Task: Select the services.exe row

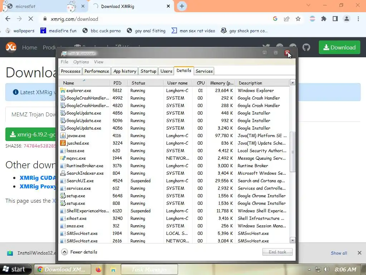Action: click(174, 188)
